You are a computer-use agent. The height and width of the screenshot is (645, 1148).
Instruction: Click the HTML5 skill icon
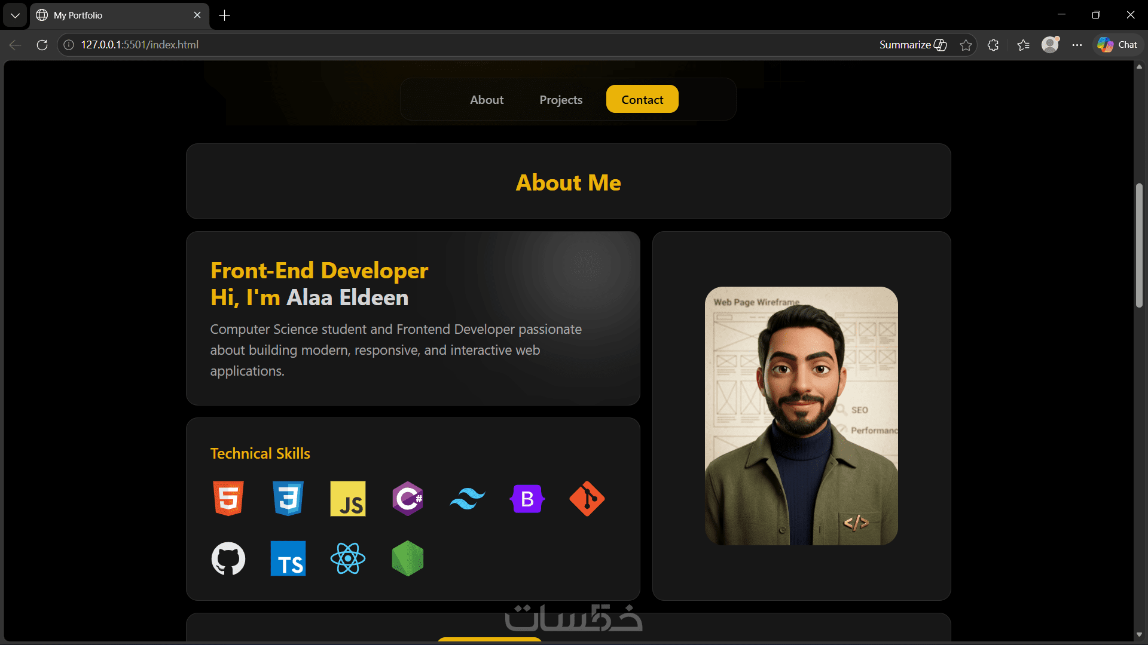click(228, 499)
